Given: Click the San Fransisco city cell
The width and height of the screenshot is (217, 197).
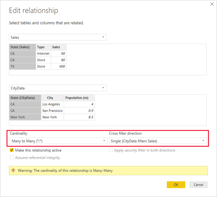Looking at the screenshot, I should tap(52, 111).
